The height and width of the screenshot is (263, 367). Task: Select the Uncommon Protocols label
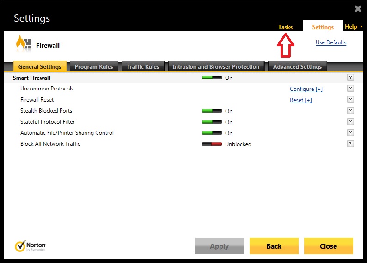pyautogui.click(x=47, y=89)
